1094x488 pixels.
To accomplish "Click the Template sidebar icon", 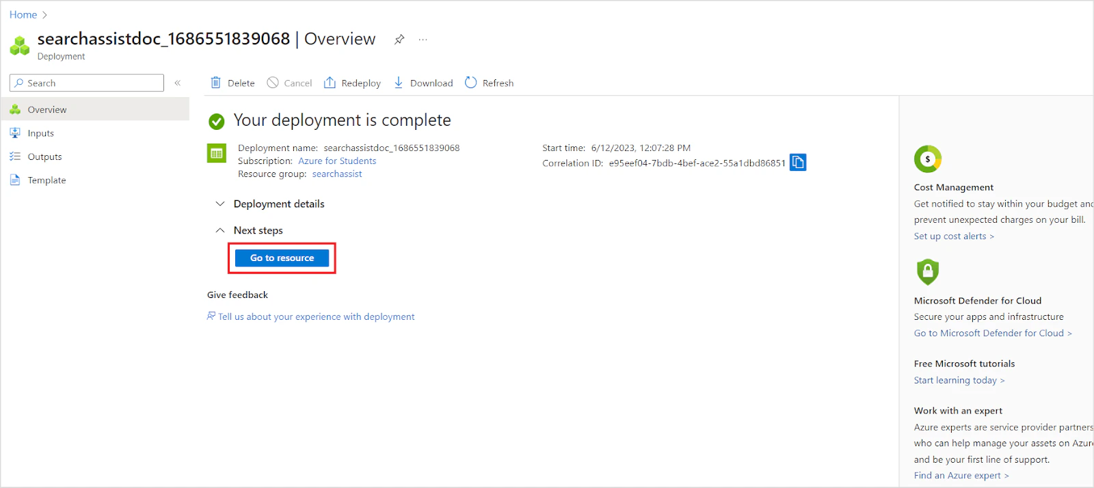I will click(15, 180).
